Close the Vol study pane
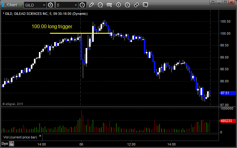This screenshot has height=148, width=237. click(40, 136)
